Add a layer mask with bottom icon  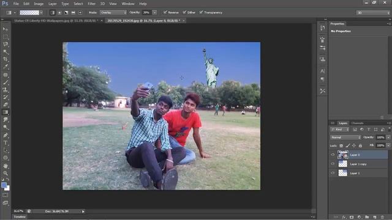(x=352, y=218)
